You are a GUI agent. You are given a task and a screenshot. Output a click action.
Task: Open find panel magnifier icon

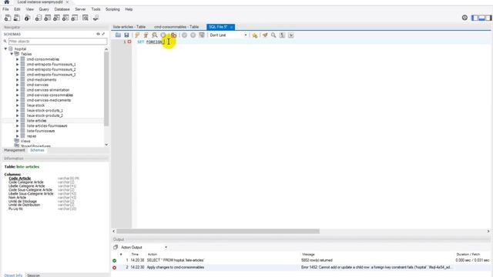click(x=273, y=35)
